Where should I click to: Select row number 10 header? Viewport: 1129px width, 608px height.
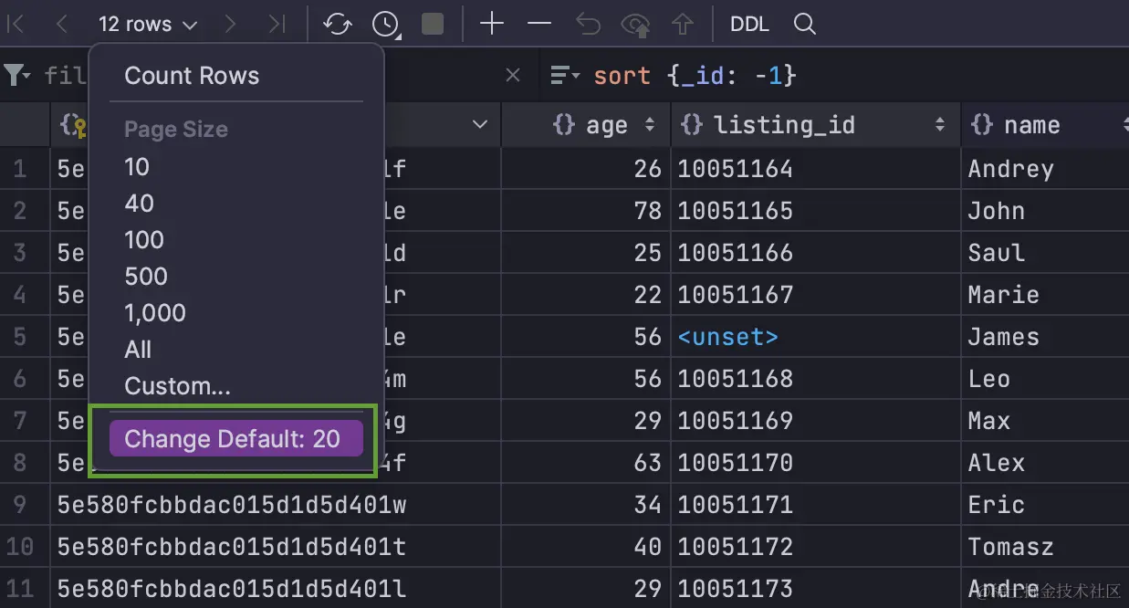point(25,547)
